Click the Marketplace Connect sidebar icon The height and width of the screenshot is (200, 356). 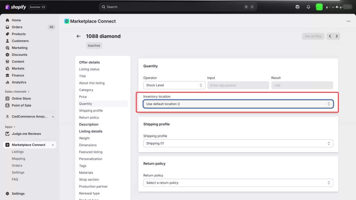point(8,145)
